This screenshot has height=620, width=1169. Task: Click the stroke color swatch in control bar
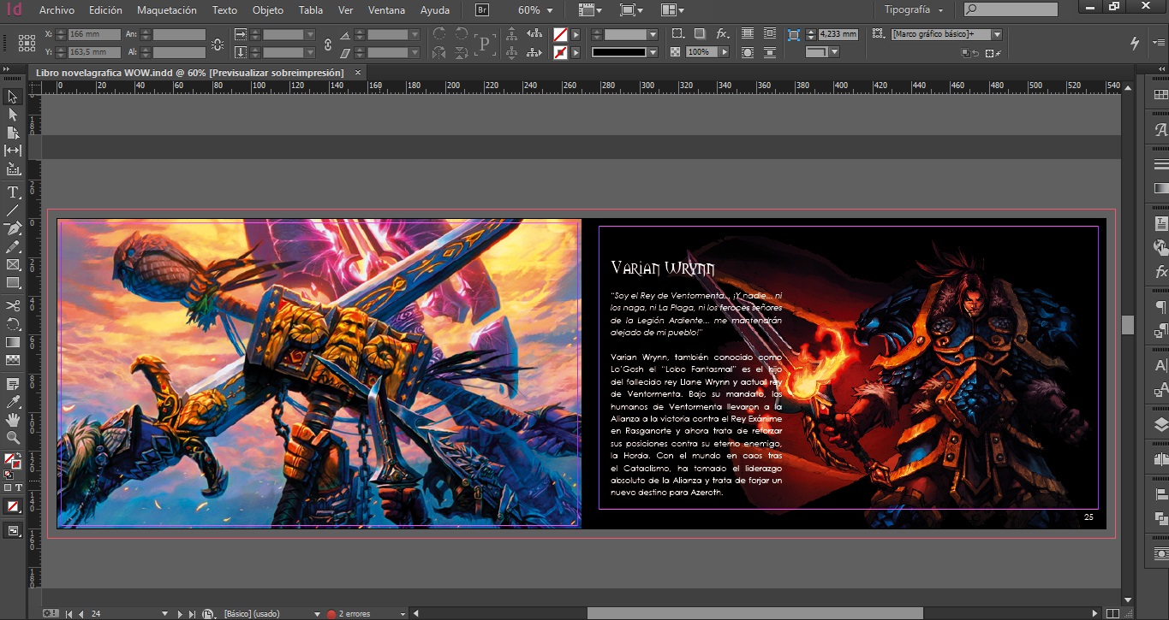pos(560,52)
